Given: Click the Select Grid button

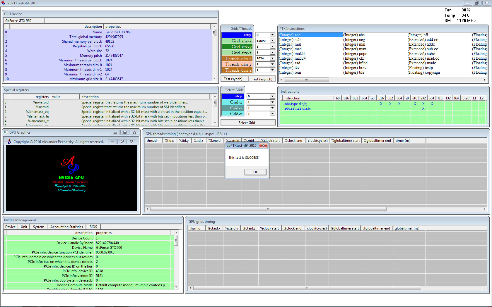Looking at the screenshot, I should [x=247, y=123].
